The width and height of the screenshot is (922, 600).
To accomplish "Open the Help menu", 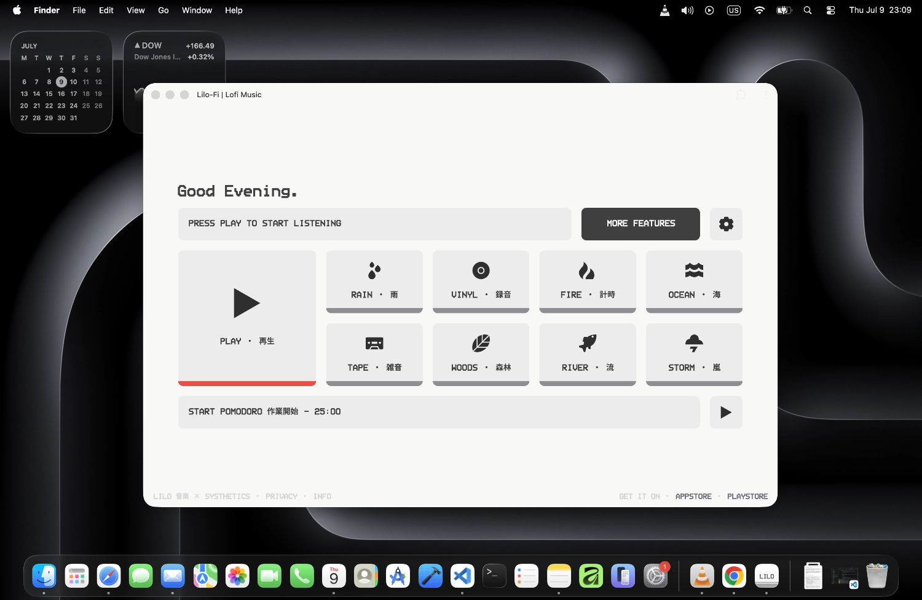I will [234, 10].
